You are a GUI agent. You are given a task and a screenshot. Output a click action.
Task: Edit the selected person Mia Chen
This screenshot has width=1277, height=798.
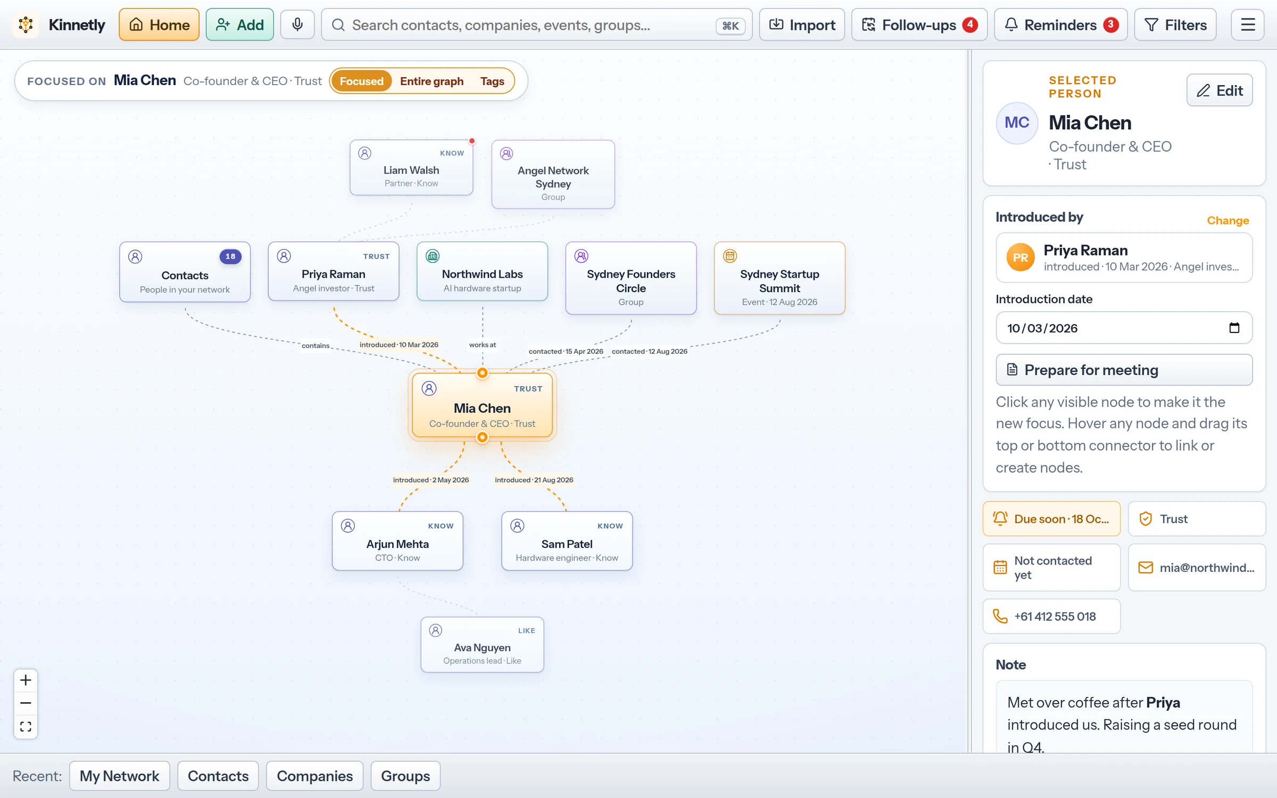pos(1219,90)
